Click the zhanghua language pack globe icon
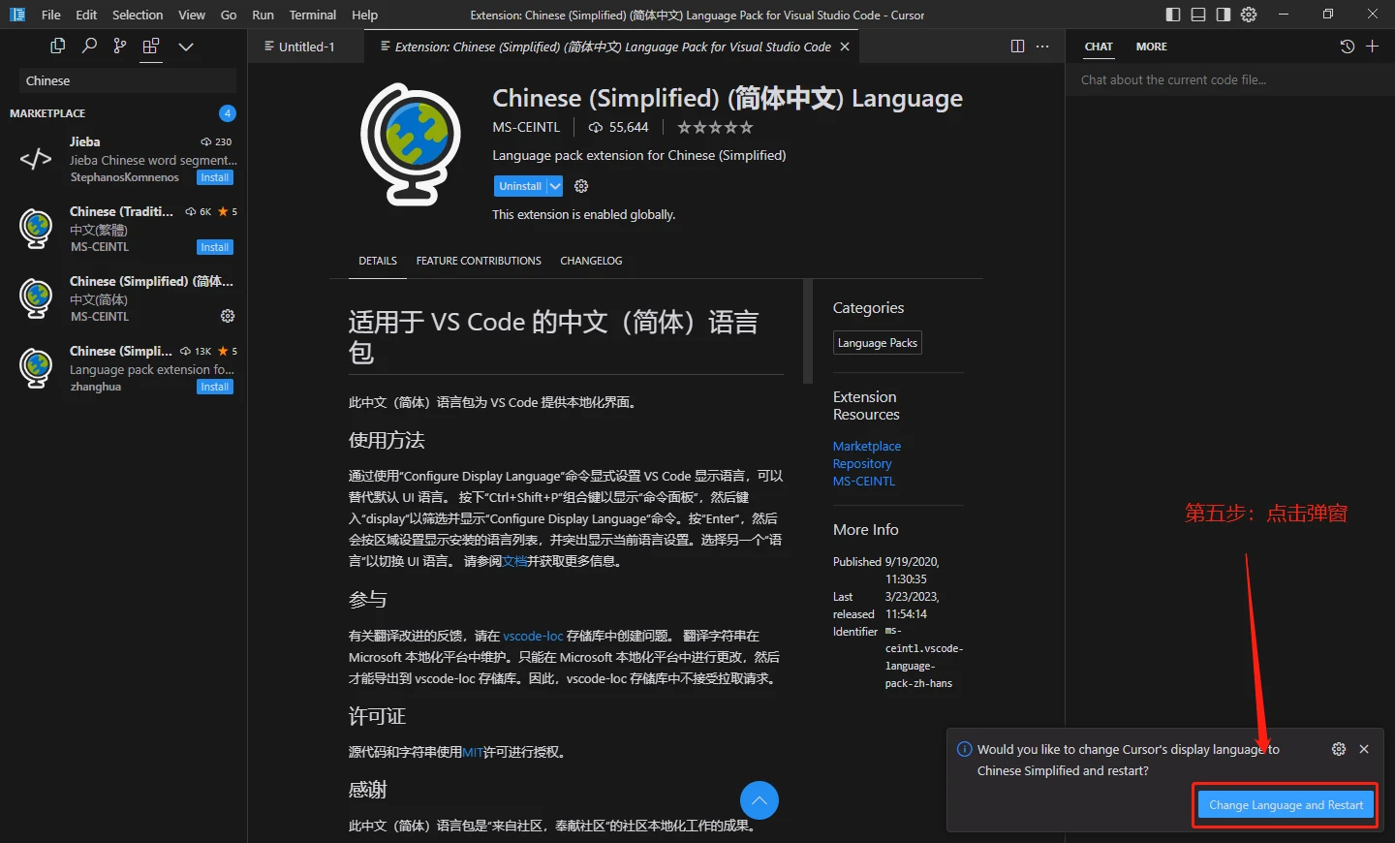1395x843 pixels. (x=36, y=368)
